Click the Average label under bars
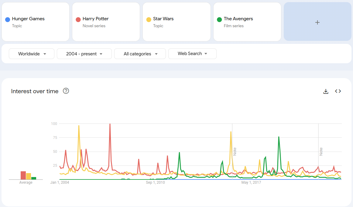 (26, 182)
